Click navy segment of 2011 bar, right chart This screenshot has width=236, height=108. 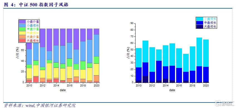coord(145,79)
